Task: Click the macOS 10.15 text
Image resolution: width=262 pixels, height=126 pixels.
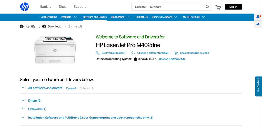Action: tap(147, 59)
